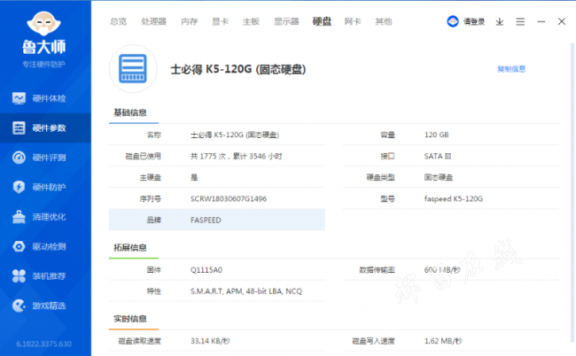Select serial number SCRW18030607G1496
The width and height of the screenshot is (576, 356).
click(229, 199)
